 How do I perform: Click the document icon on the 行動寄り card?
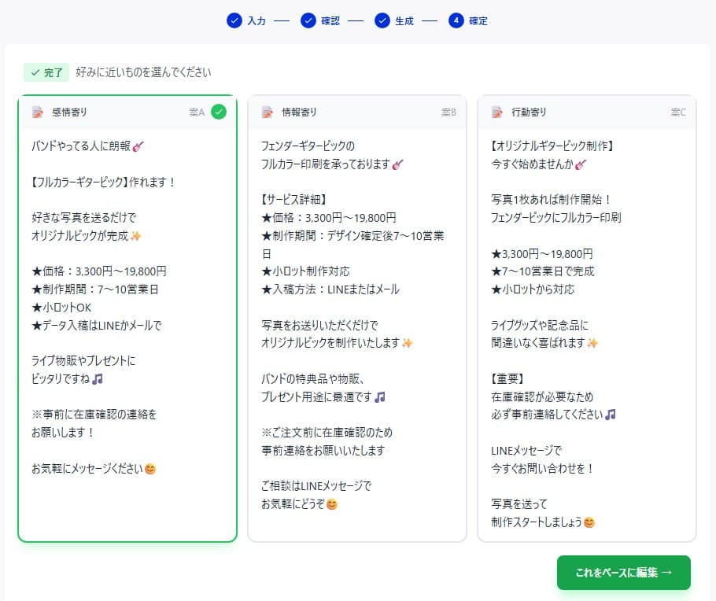pos(497,112)
